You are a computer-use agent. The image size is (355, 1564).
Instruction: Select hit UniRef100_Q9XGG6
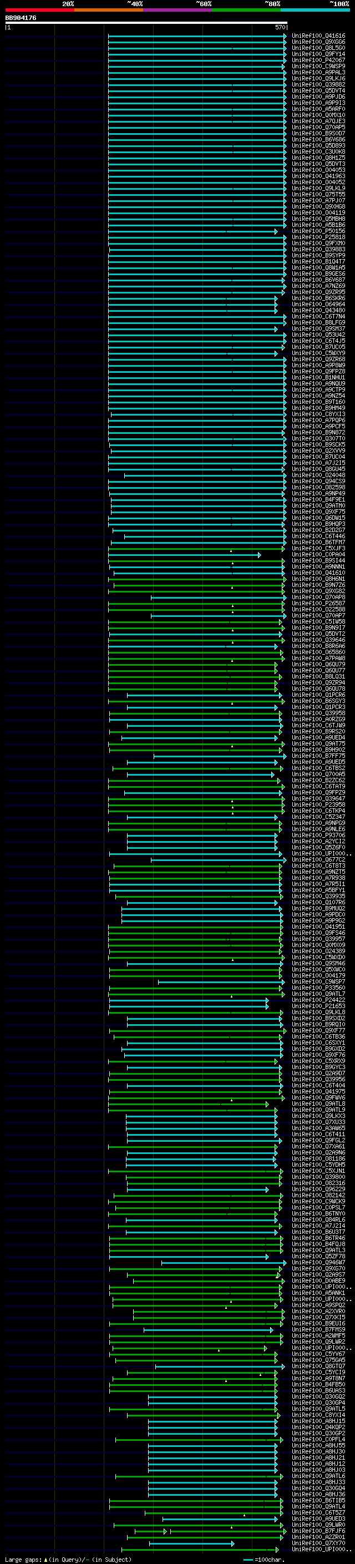318,42
